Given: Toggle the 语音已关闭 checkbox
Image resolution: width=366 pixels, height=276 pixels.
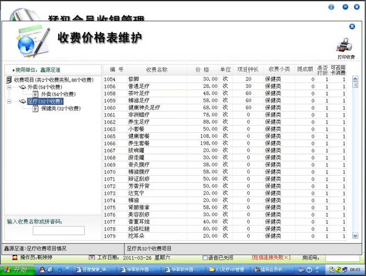Looking at the screenshot, I should [x=205, y=258].
